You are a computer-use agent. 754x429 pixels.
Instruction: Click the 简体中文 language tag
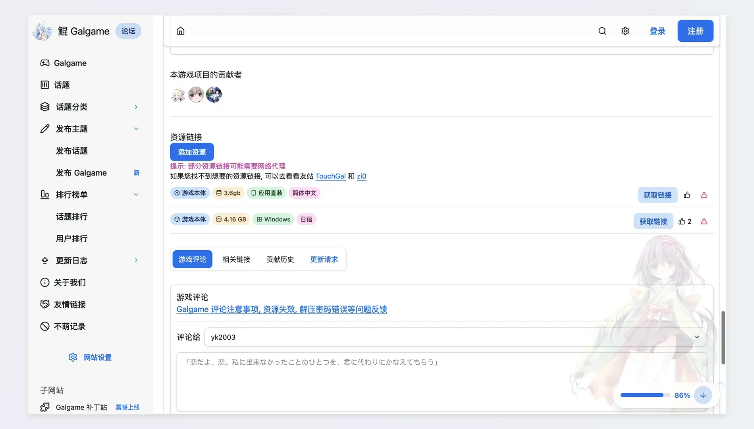point(304,193)
